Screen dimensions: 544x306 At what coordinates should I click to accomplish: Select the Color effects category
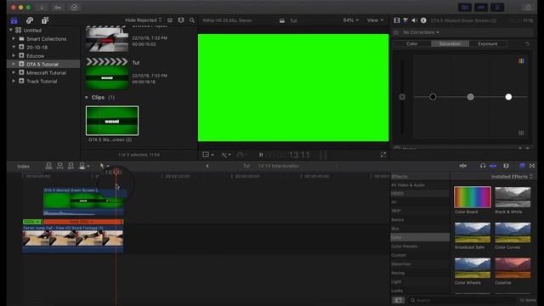pos(420,237)
